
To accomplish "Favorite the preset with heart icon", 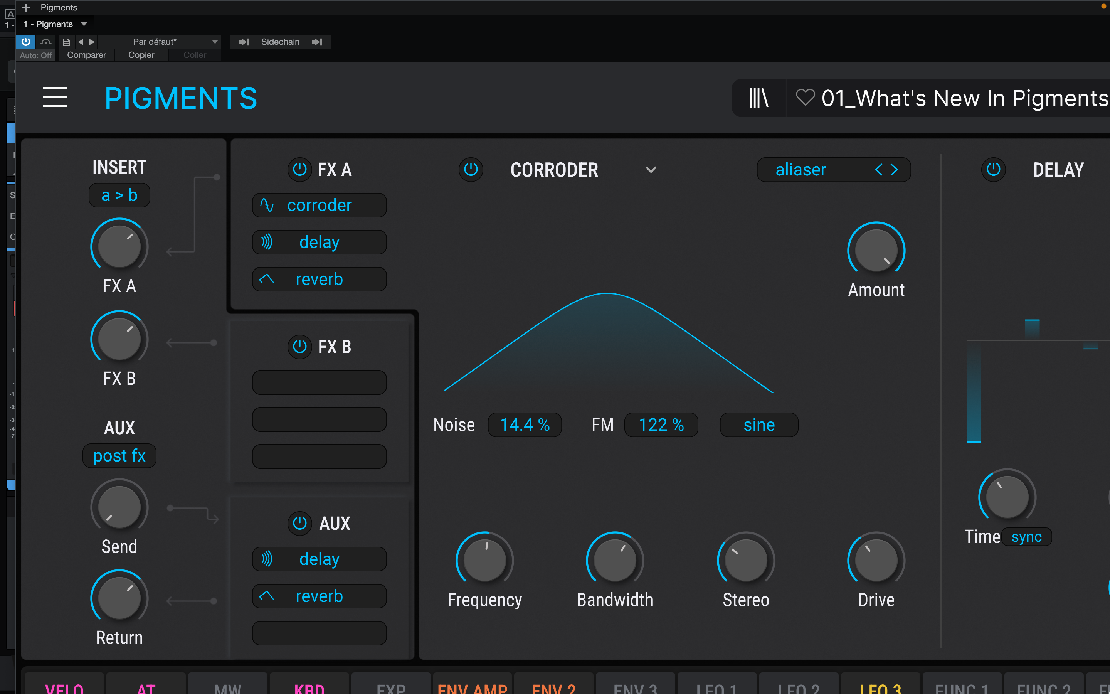I will (805, 98).
